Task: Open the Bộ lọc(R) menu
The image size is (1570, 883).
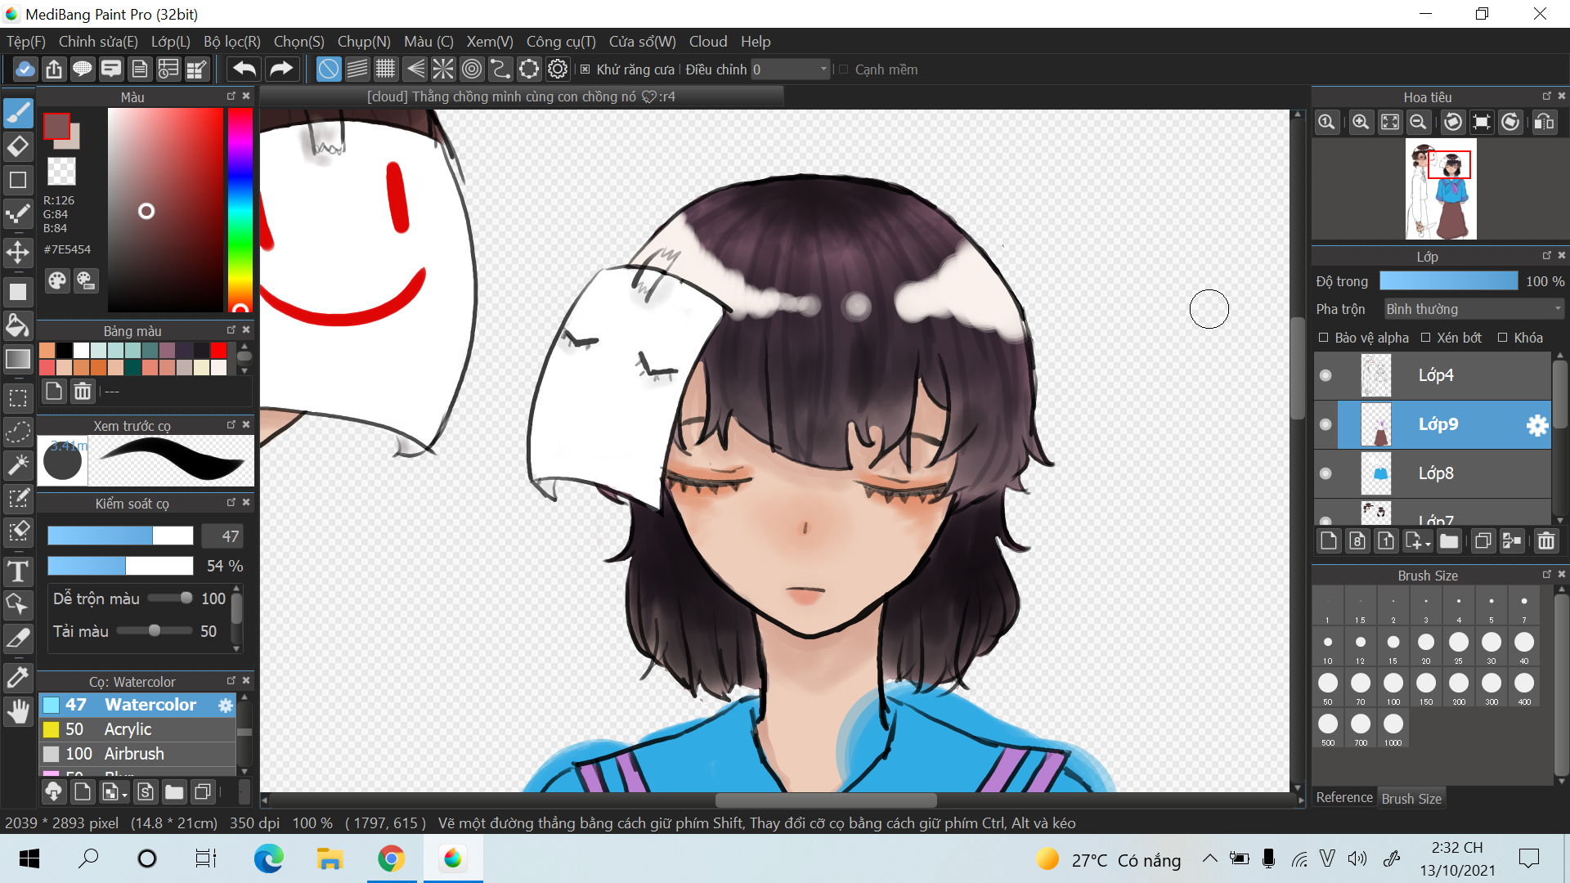Action: click(x=231, y=42)
